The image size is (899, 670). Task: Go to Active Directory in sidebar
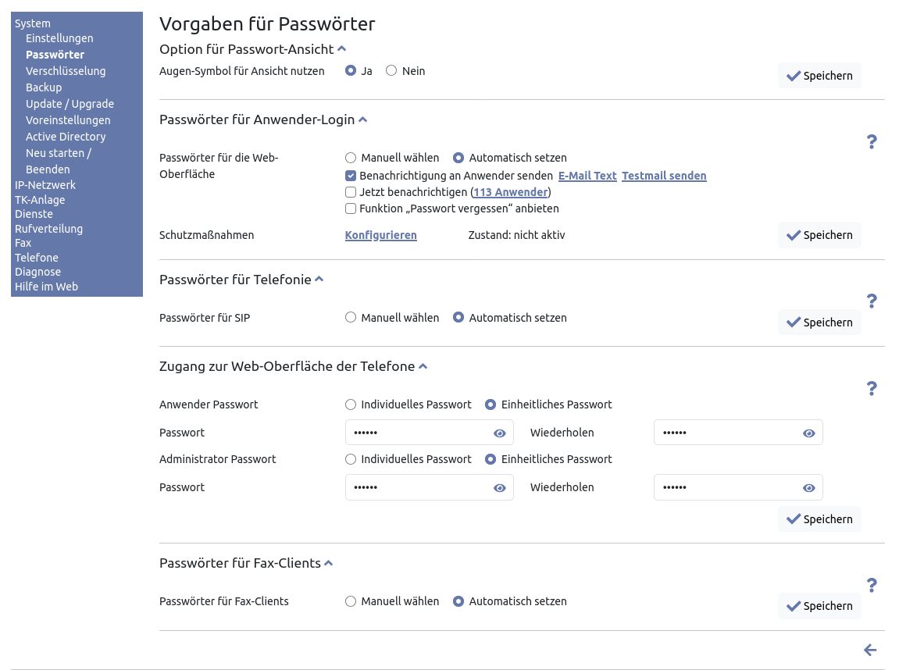tap(66, 137)
